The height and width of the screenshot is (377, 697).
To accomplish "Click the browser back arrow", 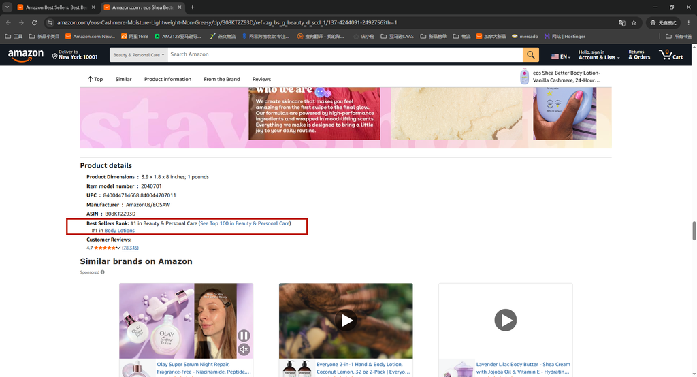I will click(x=8, y=22).
